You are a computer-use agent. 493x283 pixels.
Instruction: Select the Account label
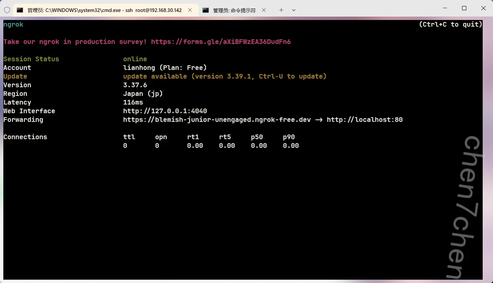click(x=17, y=68)
